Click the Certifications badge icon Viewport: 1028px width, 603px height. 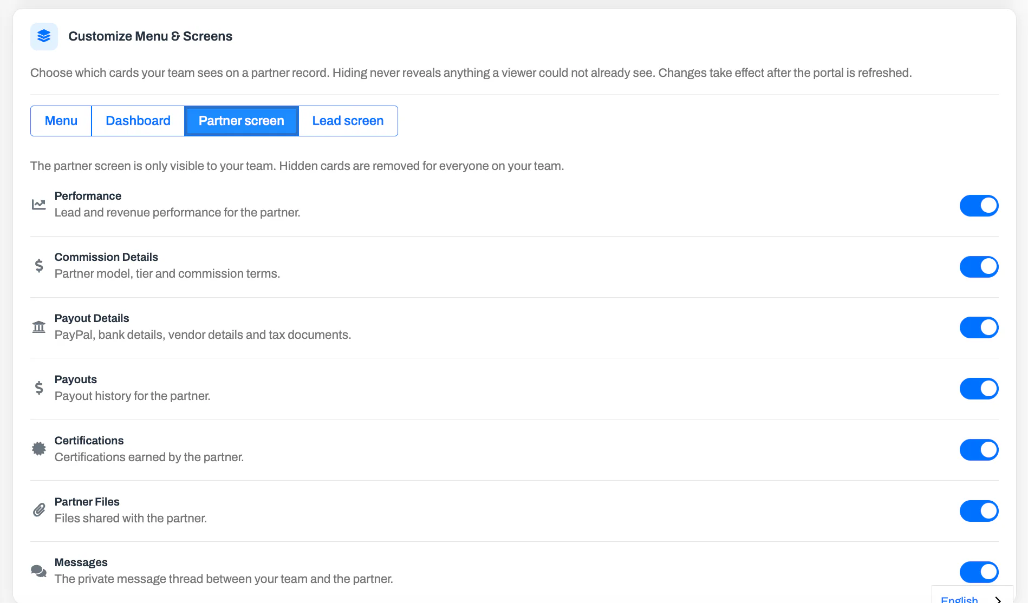pyautogui.click(x=38, y=449)
